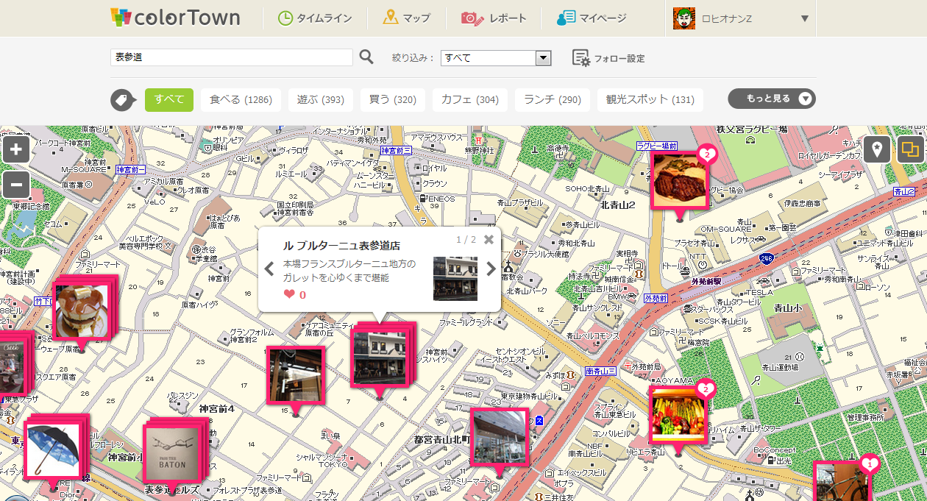Zoom in with the plus map control
The image size is (927, 501).
pos(15,149)
